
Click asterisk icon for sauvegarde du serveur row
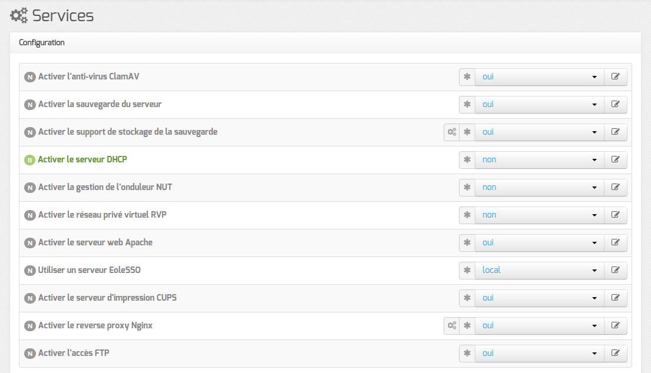(x=467, y=105)
